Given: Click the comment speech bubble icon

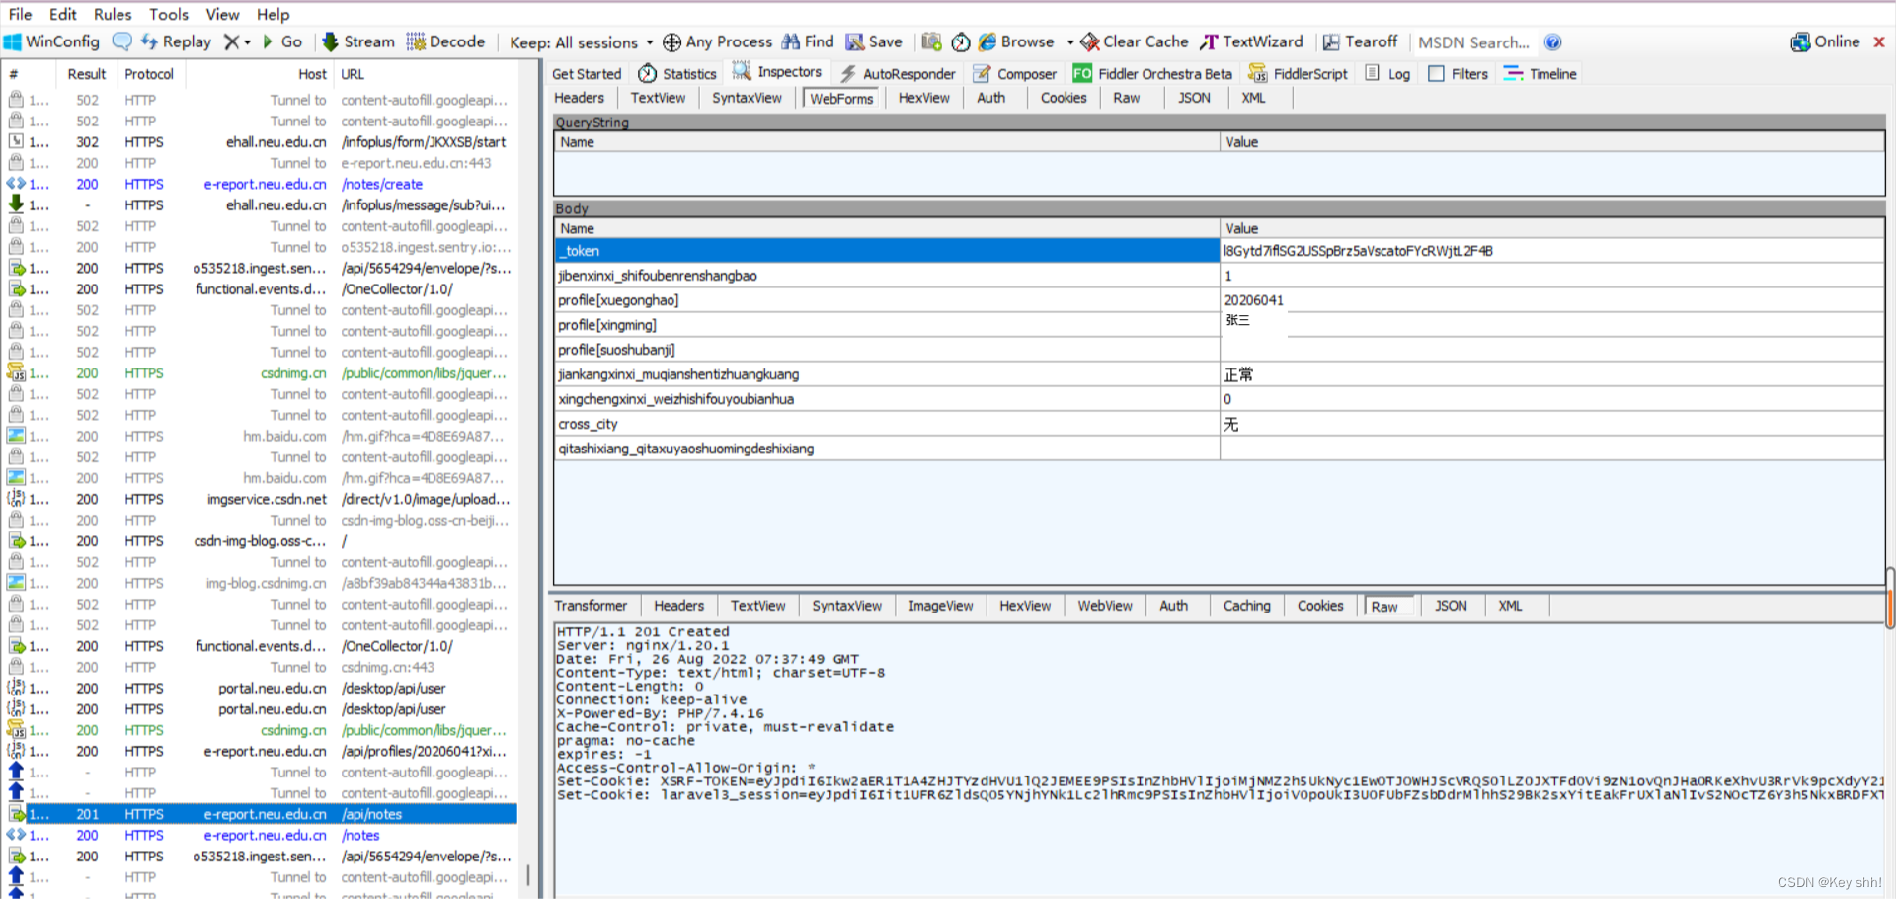Looking at the screenshot, I should [122, 41].
